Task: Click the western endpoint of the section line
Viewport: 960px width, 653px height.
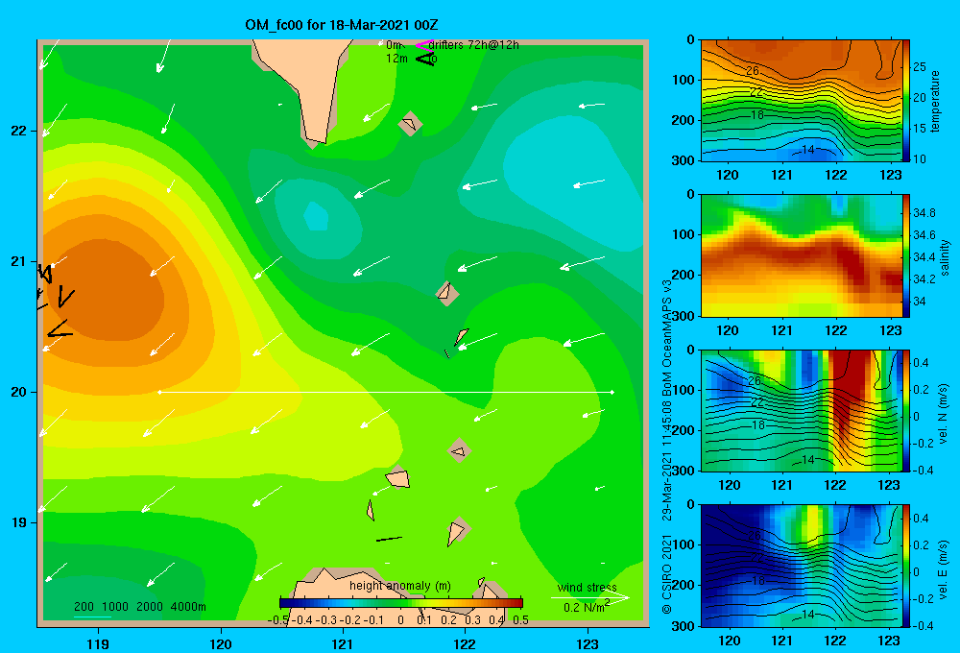Action: 159,392
